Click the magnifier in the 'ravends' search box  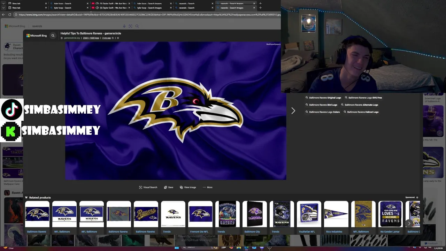pos(137,26)
